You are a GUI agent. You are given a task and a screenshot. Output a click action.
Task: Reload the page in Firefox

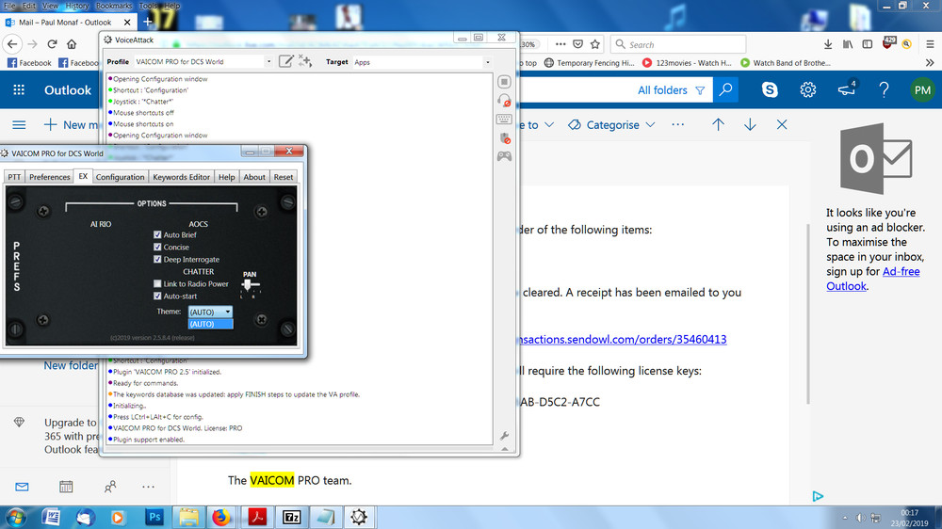tap(52, 44)
